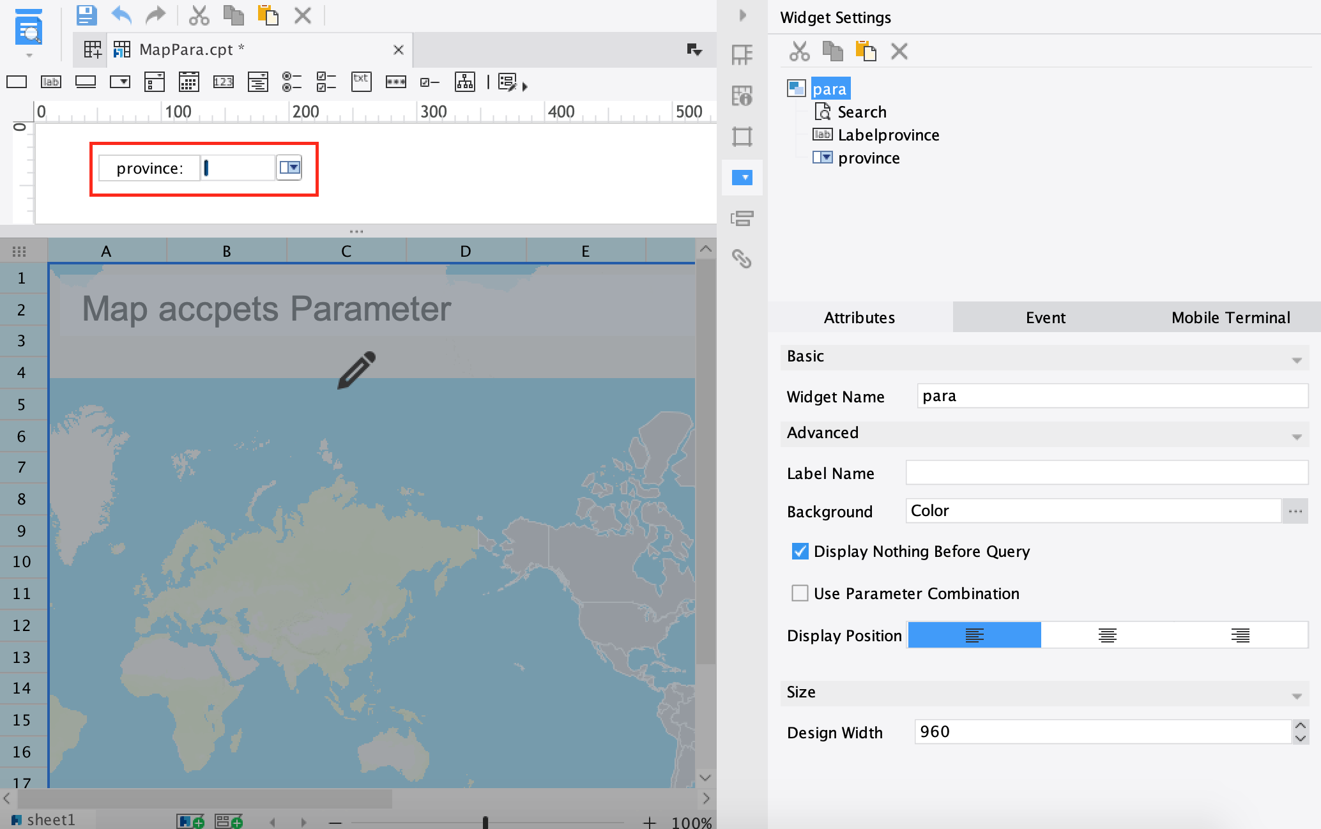The width and height of the screenshot is (1321, 829).
Task: Toggle Display Nothing Before Query checkbox
Action: click(x=800, y=551)
